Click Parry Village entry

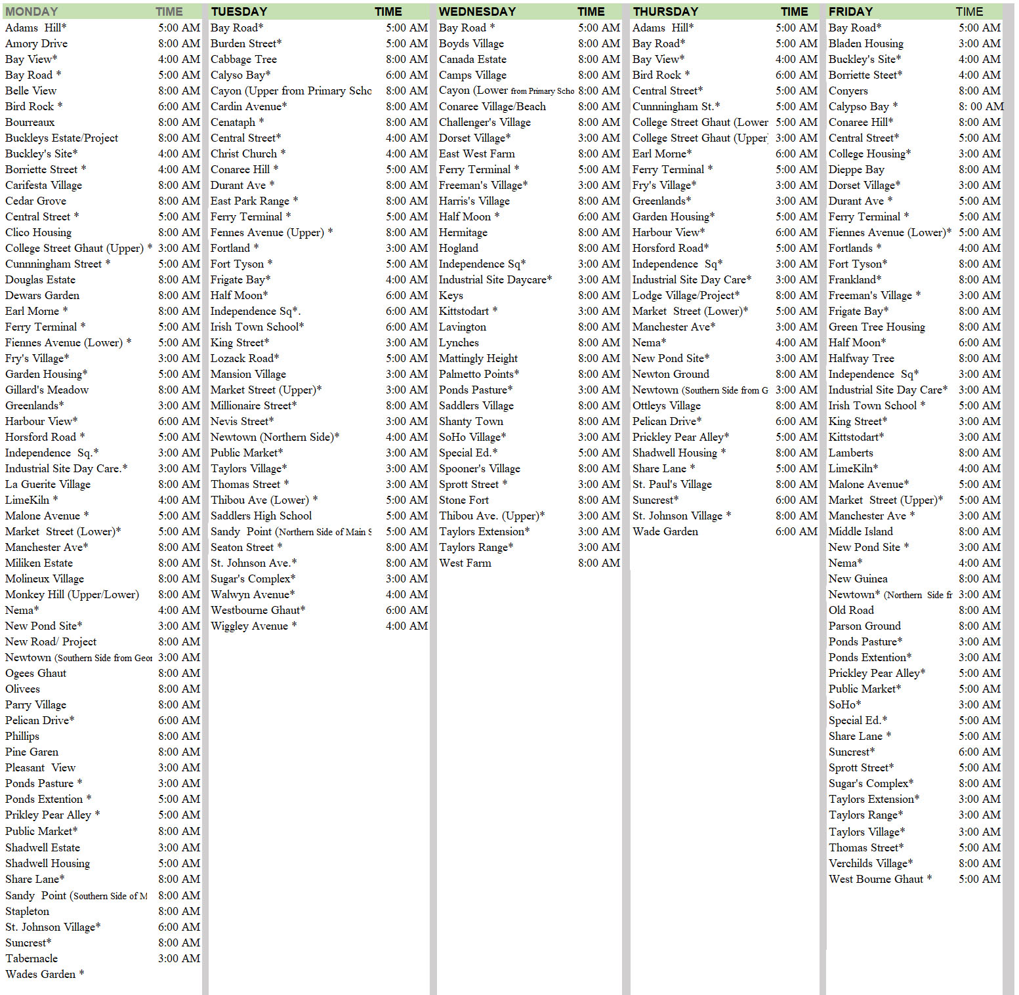click(x=35, y=704)
